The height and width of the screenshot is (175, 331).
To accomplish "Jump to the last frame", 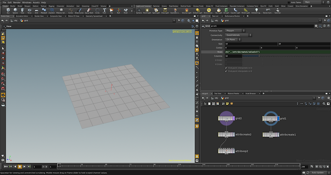I will pyautogui.click(x=29, y=167).
